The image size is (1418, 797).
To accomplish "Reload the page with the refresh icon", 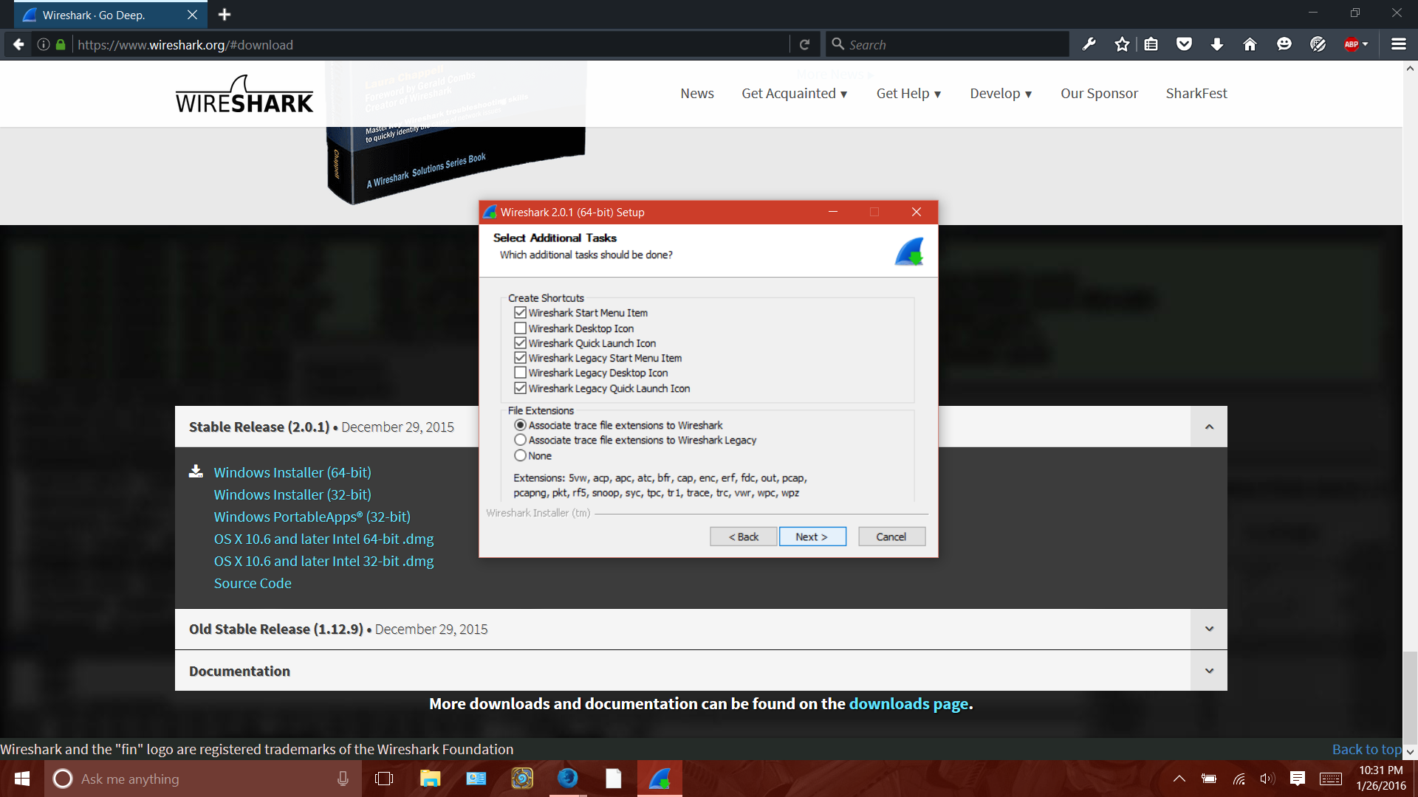I will (x=804, y=44).
